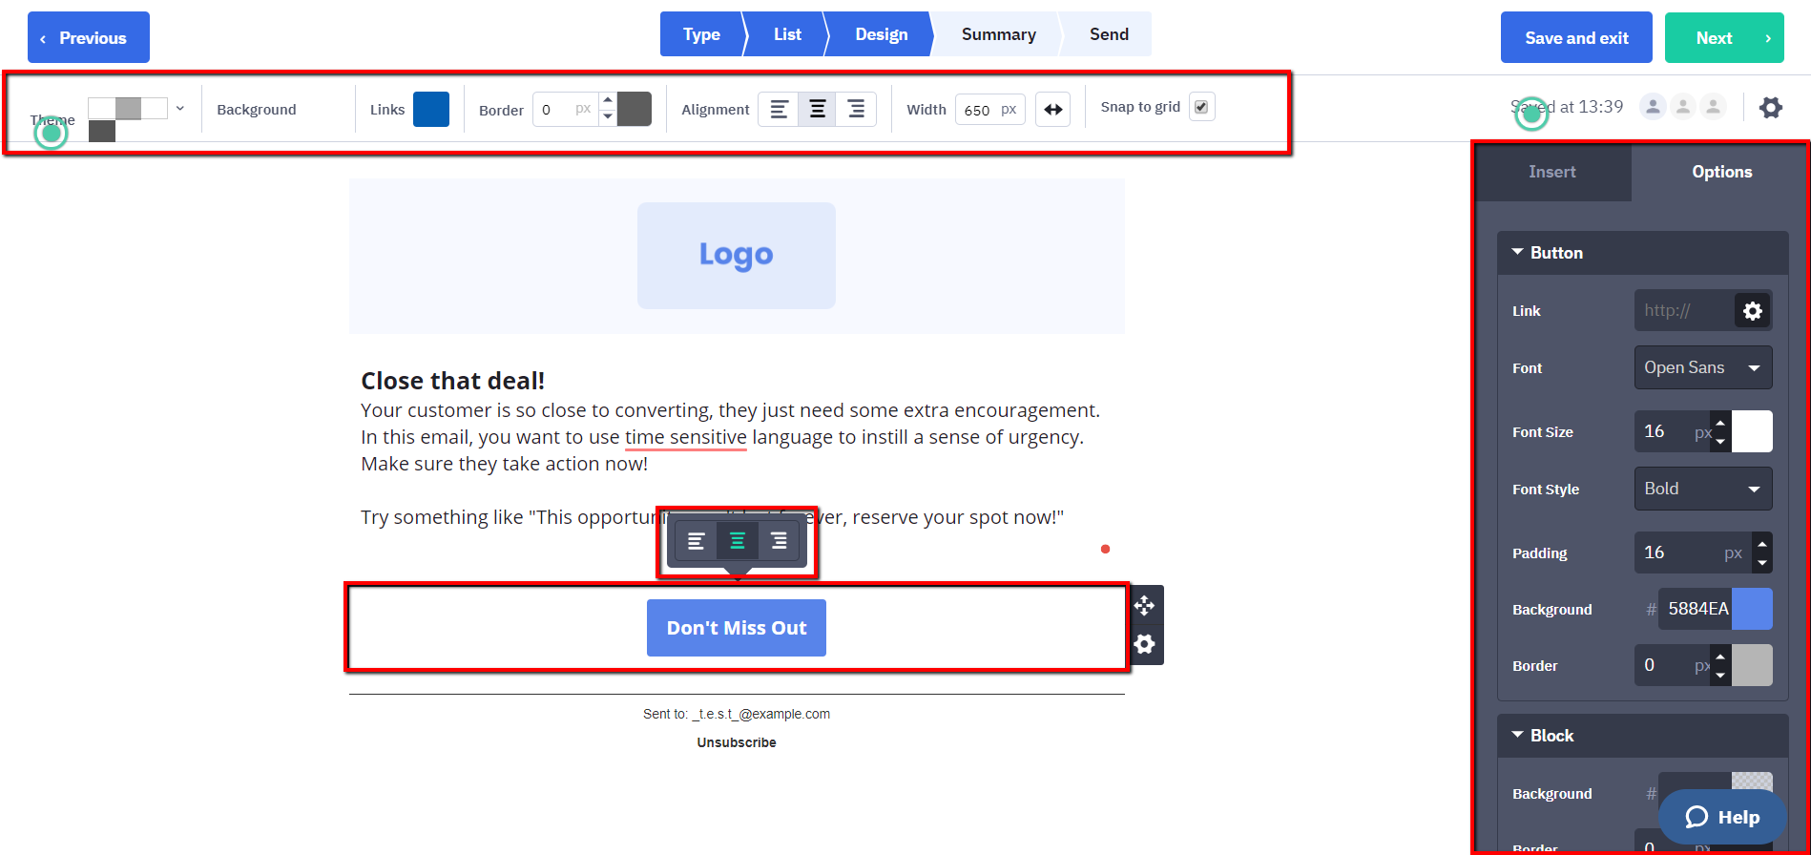Click Background hex 5884EA field
Screen dimensions: 1811x855
1696,609
